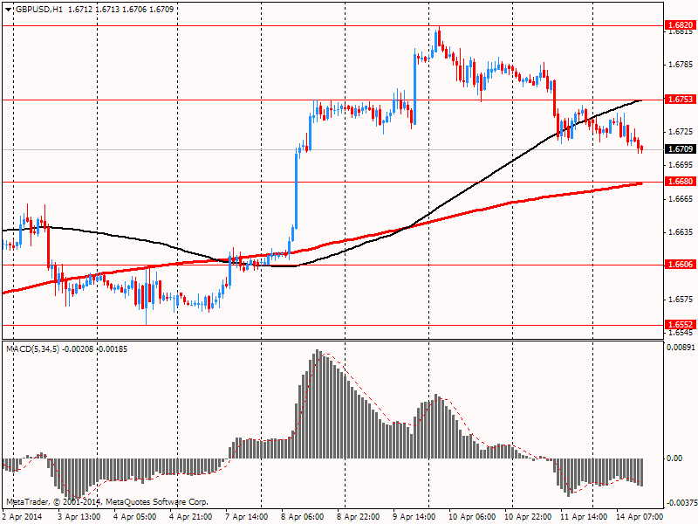Select the 1.6606 red price level label
The width and height of the screenshot is (698, 524).
point(680,265)
